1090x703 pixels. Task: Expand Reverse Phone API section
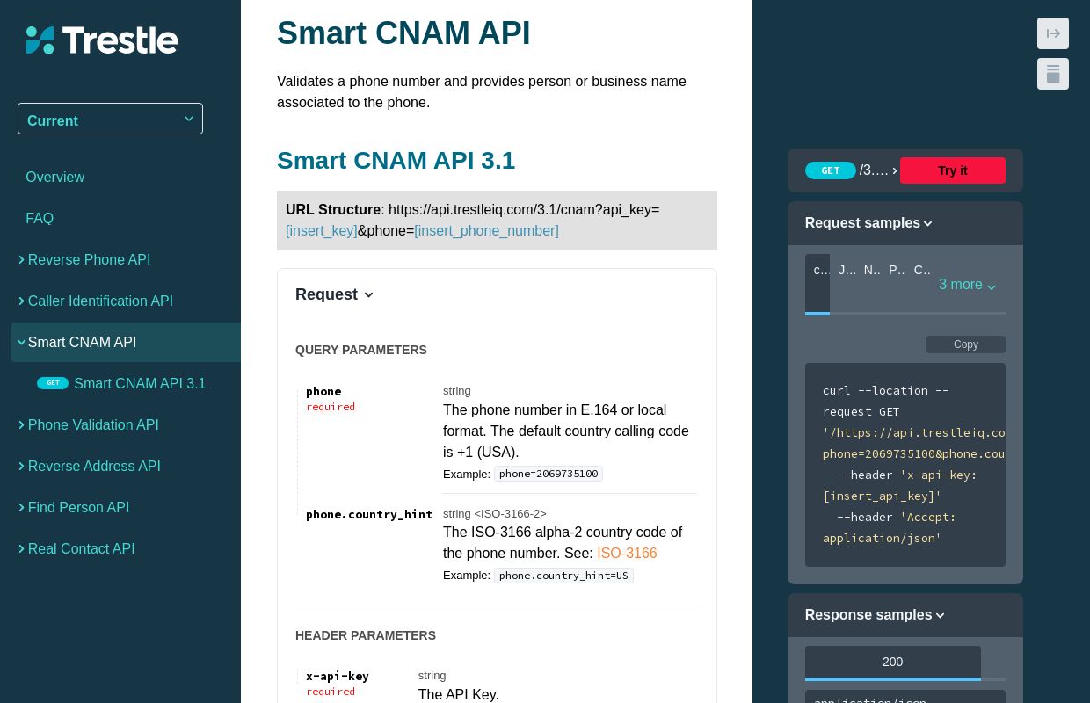pyautogui.click(x=89, y=259)
